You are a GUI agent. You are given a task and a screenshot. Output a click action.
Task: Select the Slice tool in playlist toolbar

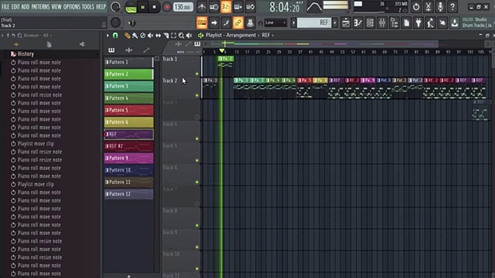coord(166,35)
